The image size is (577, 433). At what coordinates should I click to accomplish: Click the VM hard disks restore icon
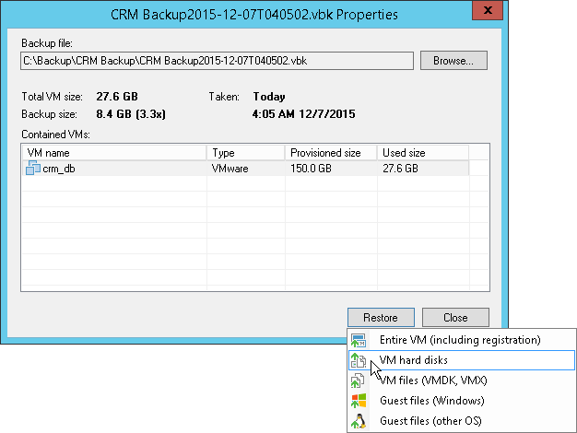(358, 360)
